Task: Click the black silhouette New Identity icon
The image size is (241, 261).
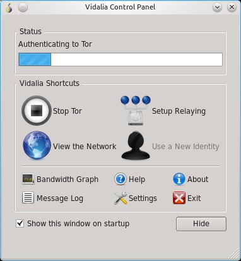Action: click(136, 145)
